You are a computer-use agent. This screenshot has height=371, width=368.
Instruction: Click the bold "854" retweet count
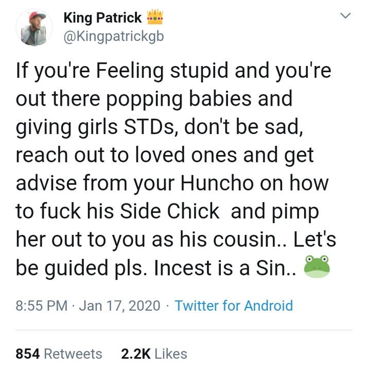coord(28,354)
